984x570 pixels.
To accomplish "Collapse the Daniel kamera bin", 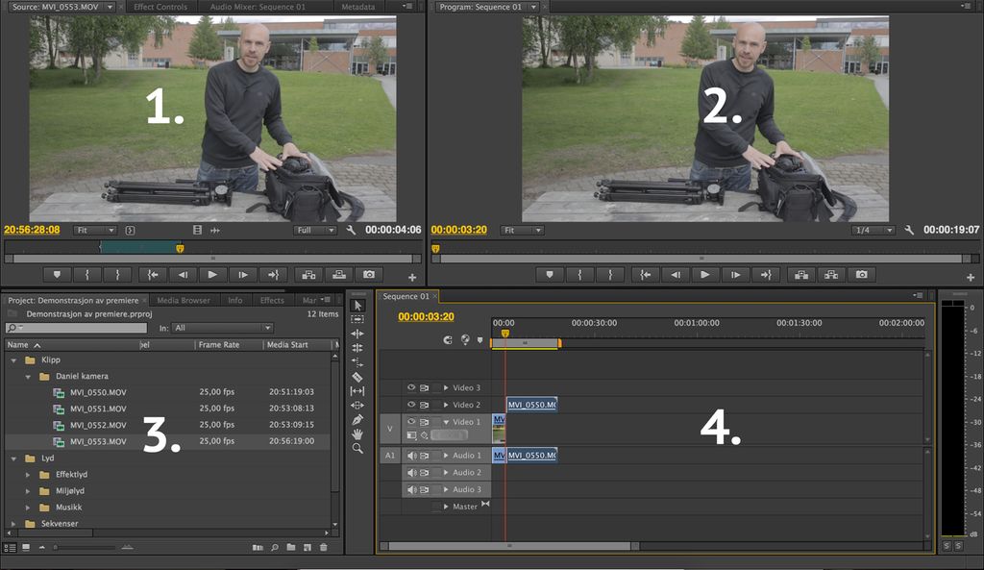I will click(30, 376).
